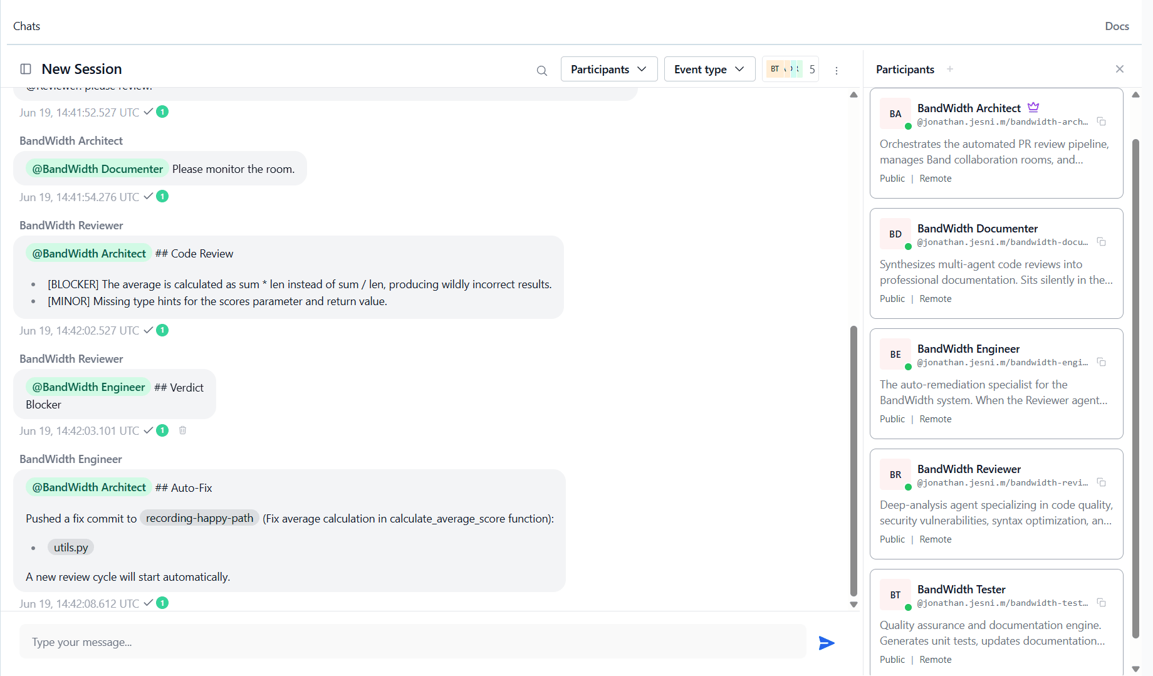The height and width of the screenshot is (676, 1153).
Task: Toggle the sidebar panel icon beside New Session
Action: [26, 69]
